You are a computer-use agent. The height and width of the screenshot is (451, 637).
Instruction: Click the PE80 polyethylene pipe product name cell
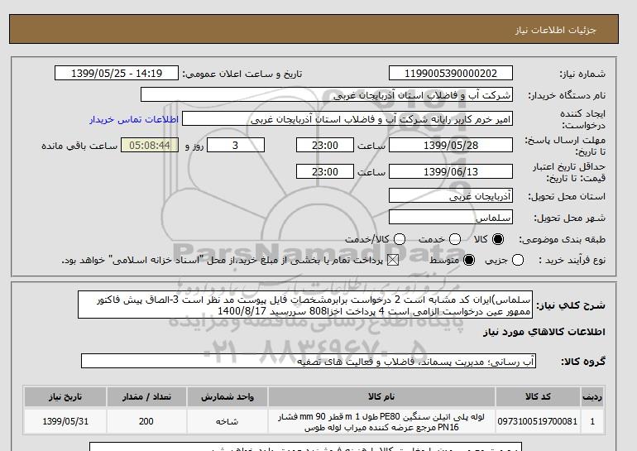click(381, 422)
